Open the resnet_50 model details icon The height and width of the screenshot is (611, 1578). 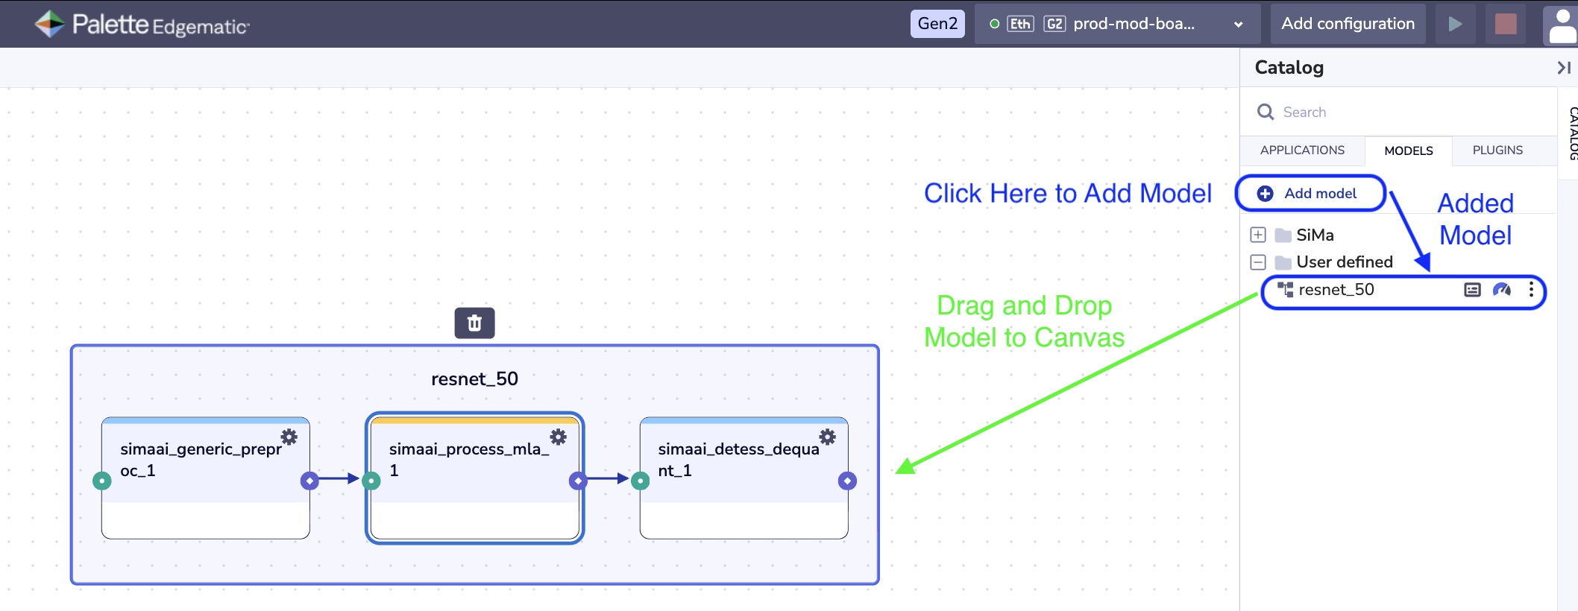click(x=1471, y=290)
